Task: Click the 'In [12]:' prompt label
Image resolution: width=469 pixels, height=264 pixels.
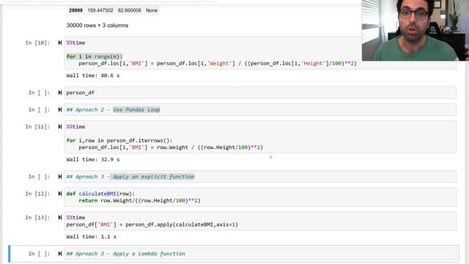Action: coord(37,194)
